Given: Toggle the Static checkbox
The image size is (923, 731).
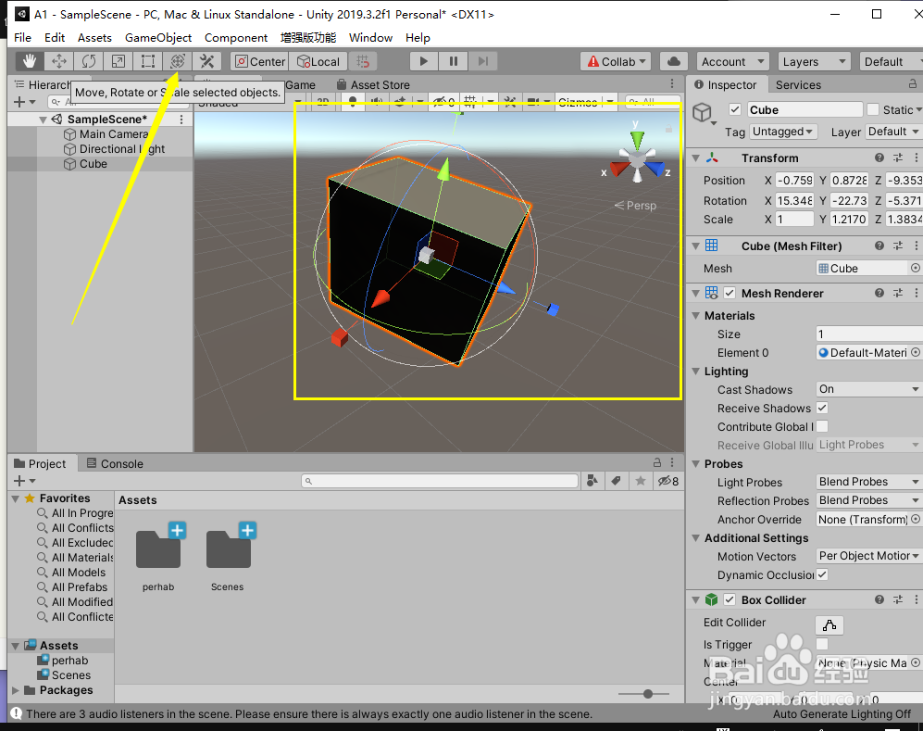Looking at the screenshot, I should (874, 109).
